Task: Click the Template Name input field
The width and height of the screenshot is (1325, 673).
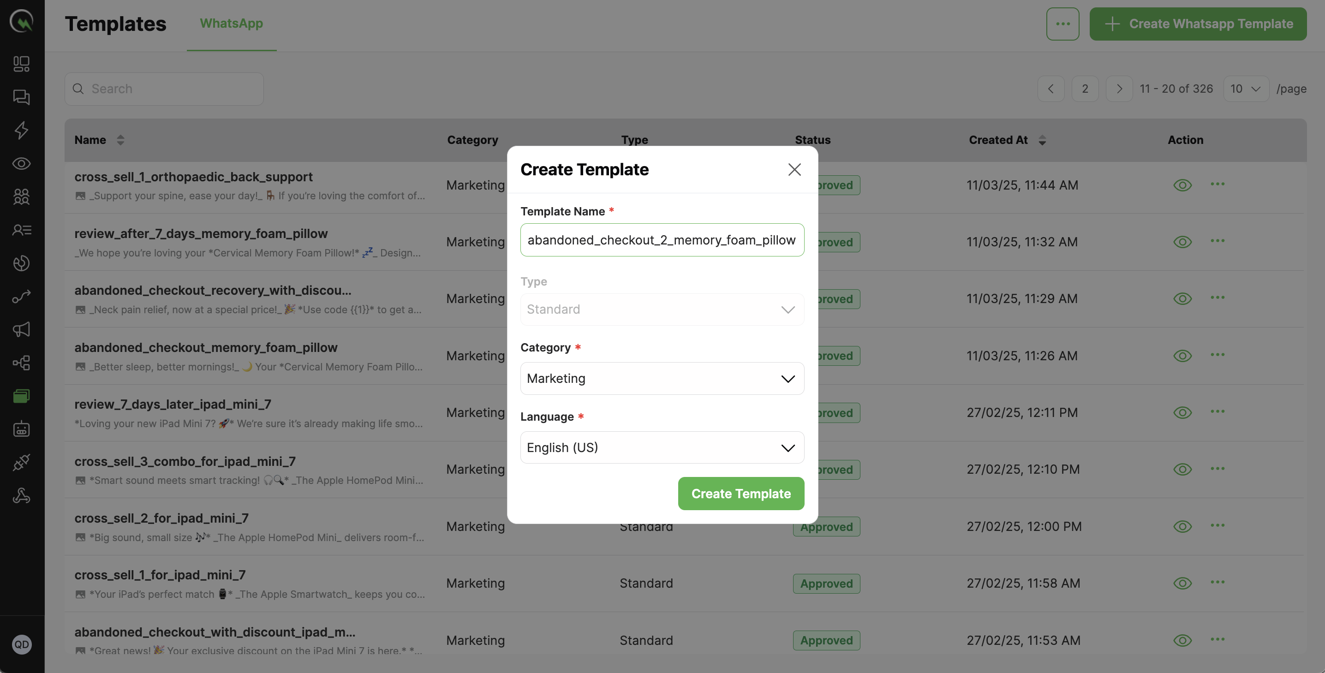Action: coord(662,239)
